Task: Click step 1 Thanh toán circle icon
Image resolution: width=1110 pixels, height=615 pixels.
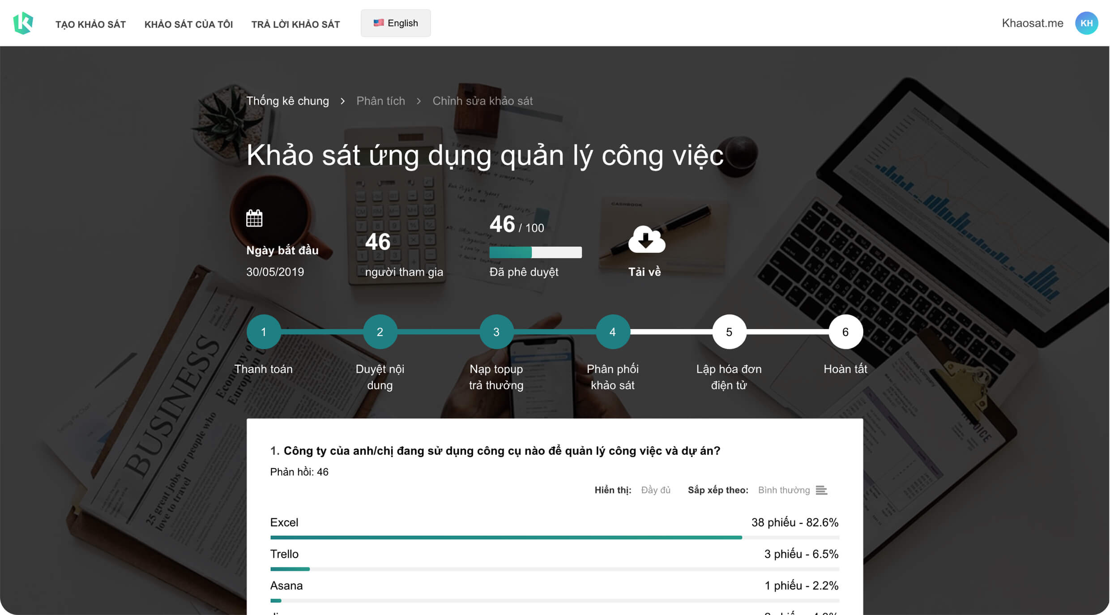Action: pyautogui.click(x=264, y=331)
